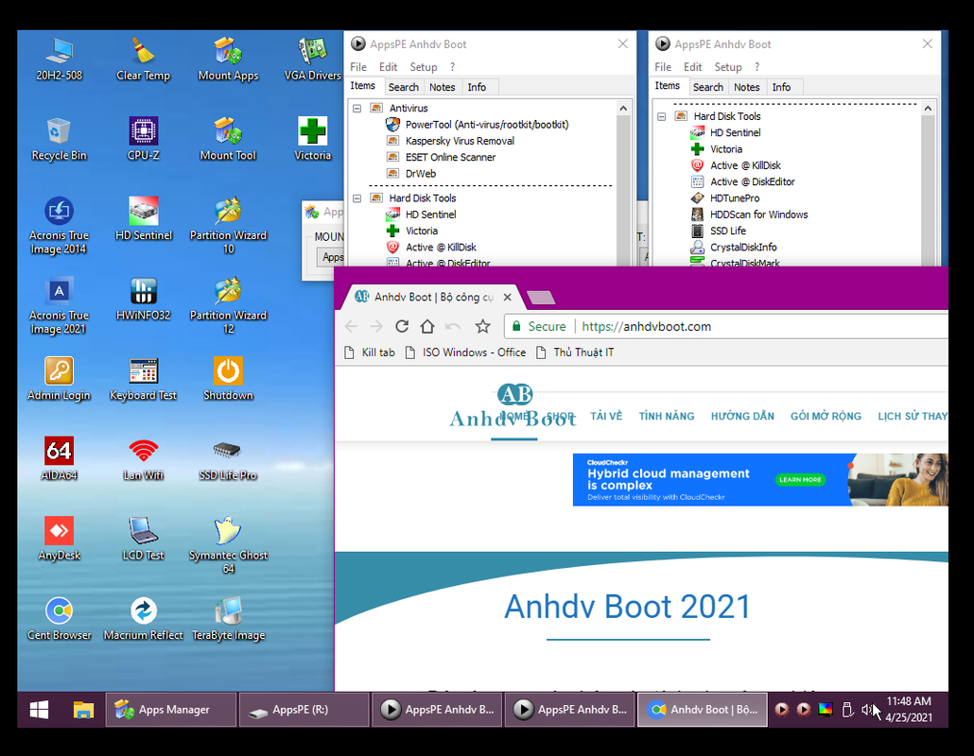Open the AnyDesk desktop icon
Viewport: 974px width, 756px height.
[x=59, y=539]
